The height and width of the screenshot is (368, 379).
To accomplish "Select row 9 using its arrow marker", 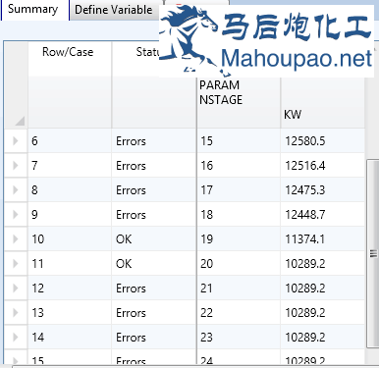I will tap(16, 215).
